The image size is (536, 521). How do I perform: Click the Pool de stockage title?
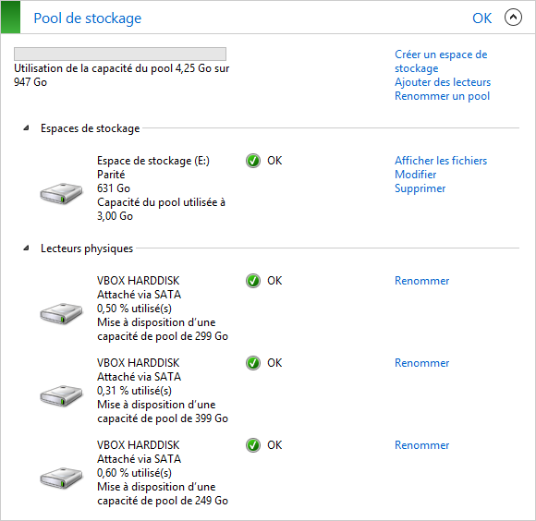point(88,18)
